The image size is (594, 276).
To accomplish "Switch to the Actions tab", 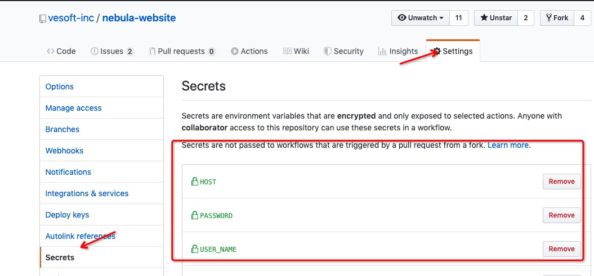I will coord(249,51).
